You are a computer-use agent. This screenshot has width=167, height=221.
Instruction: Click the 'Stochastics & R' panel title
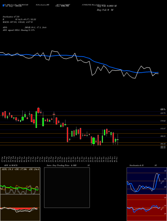(x=137, y=165)
